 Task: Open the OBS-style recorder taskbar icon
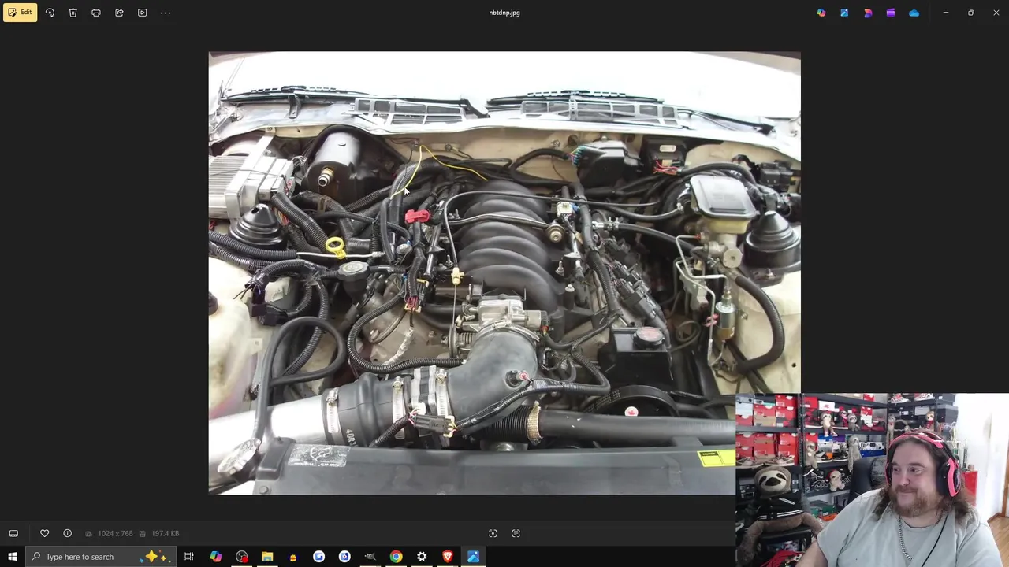[241, 557]
